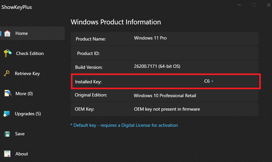Screen dimensions: 272x162
Task: Click the Home house icon
Action: (7, 34)
